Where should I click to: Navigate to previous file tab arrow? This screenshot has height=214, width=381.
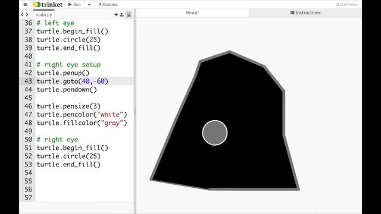point(22,14)
